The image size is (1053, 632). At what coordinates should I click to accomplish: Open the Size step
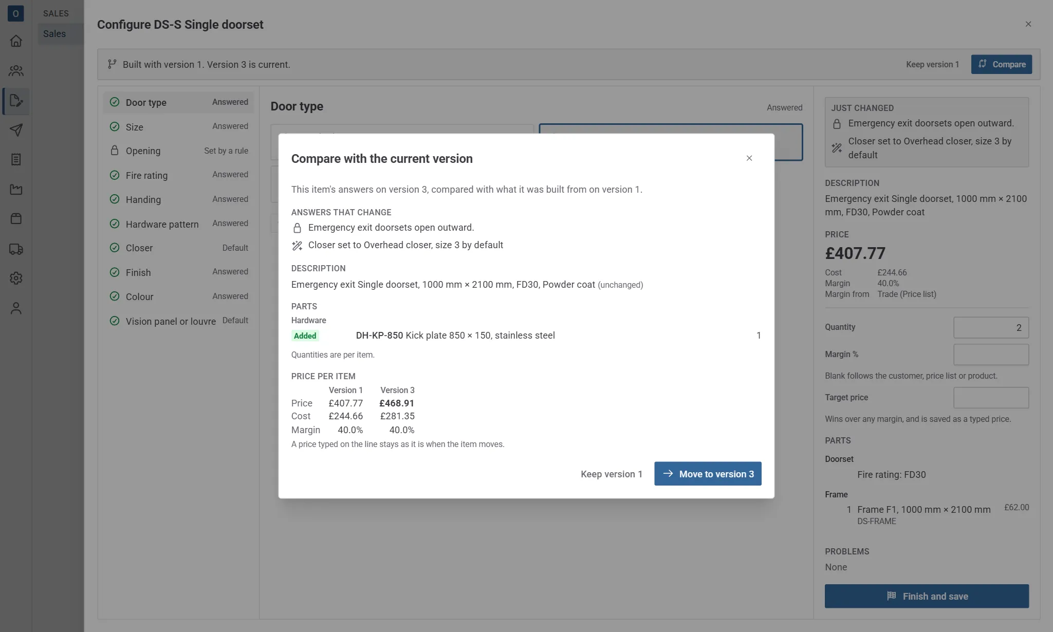coord(179,126)
